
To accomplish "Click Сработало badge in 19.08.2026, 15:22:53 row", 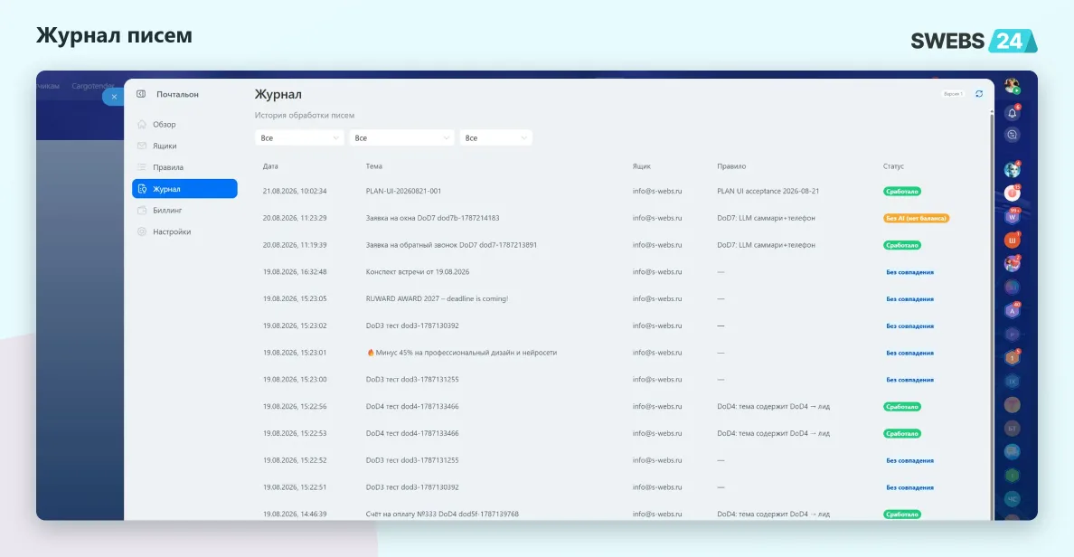I will coord(902,434).
